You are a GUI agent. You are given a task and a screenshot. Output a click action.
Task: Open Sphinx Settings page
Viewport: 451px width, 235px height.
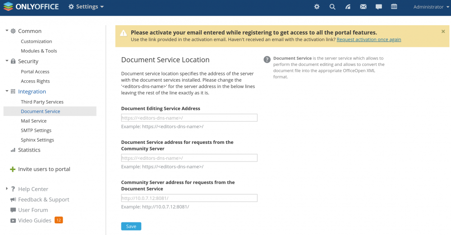click(37, 140)
